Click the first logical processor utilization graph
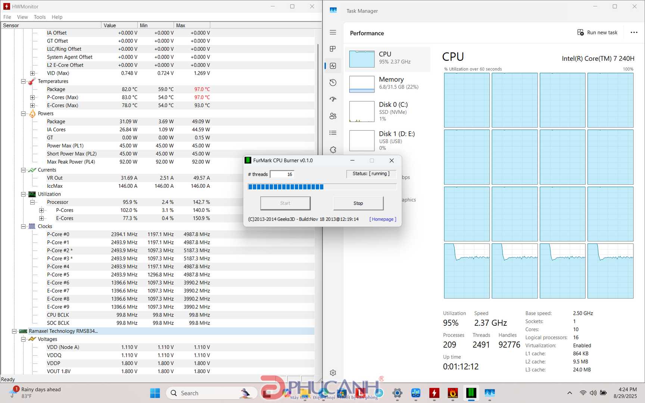 point(467,100)
